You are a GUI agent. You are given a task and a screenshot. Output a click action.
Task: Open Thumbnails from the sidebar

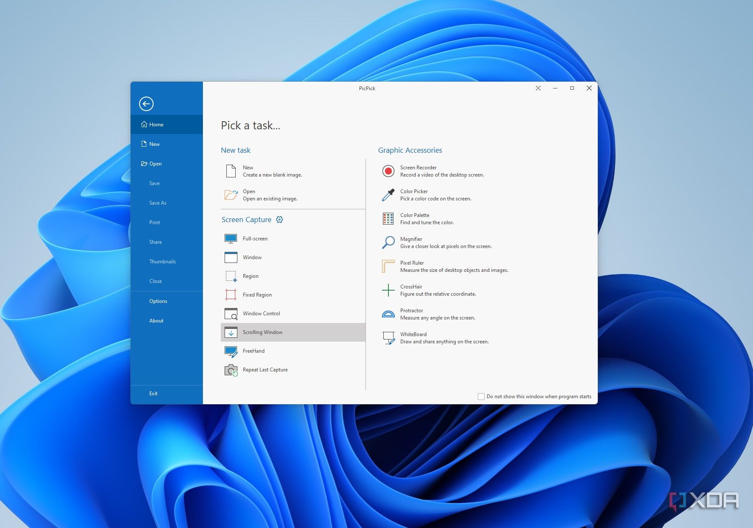pos(163,262)
